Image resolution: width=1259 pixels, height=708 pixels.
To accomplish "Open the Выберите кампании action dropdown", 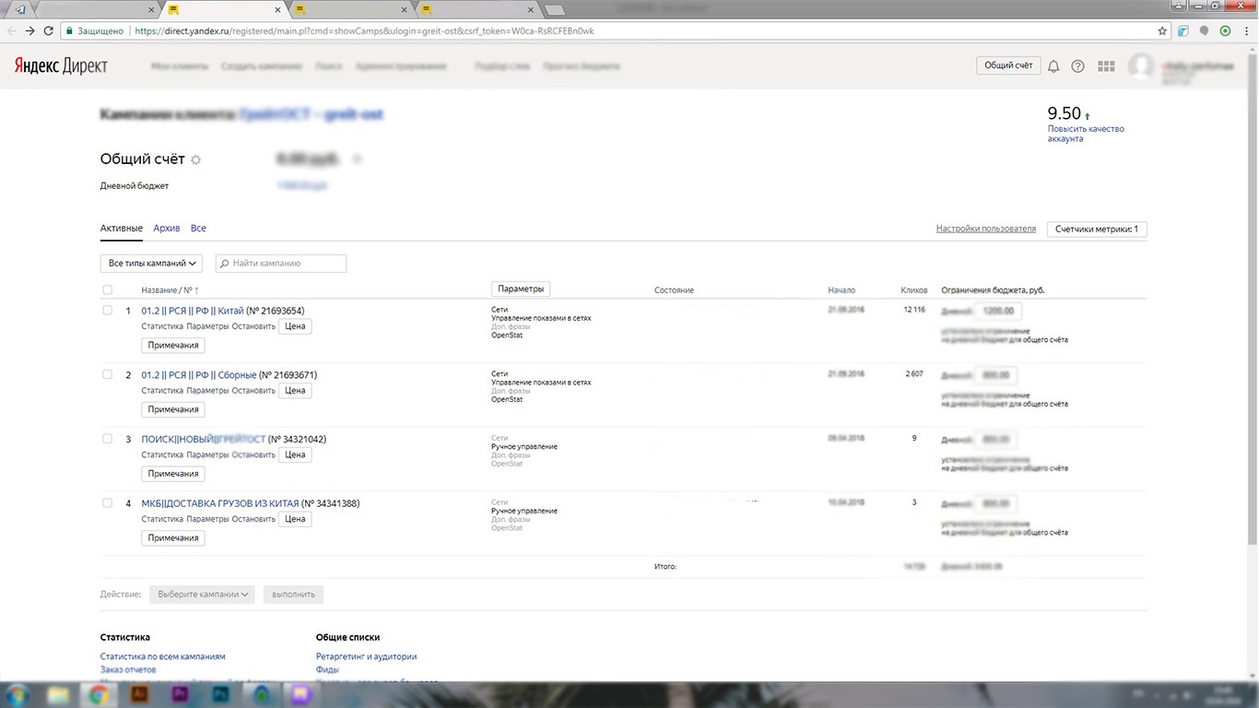I will point(203,595).
